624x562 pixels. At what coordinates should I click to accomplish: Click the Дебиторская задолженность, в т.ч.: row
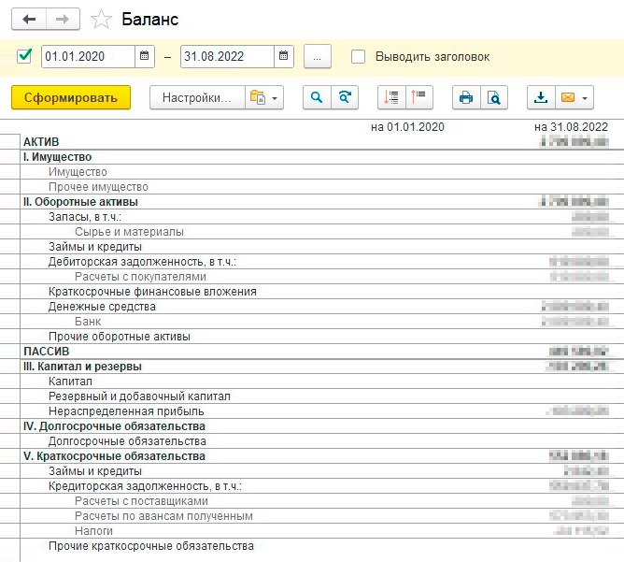click(x=321, y=262)
